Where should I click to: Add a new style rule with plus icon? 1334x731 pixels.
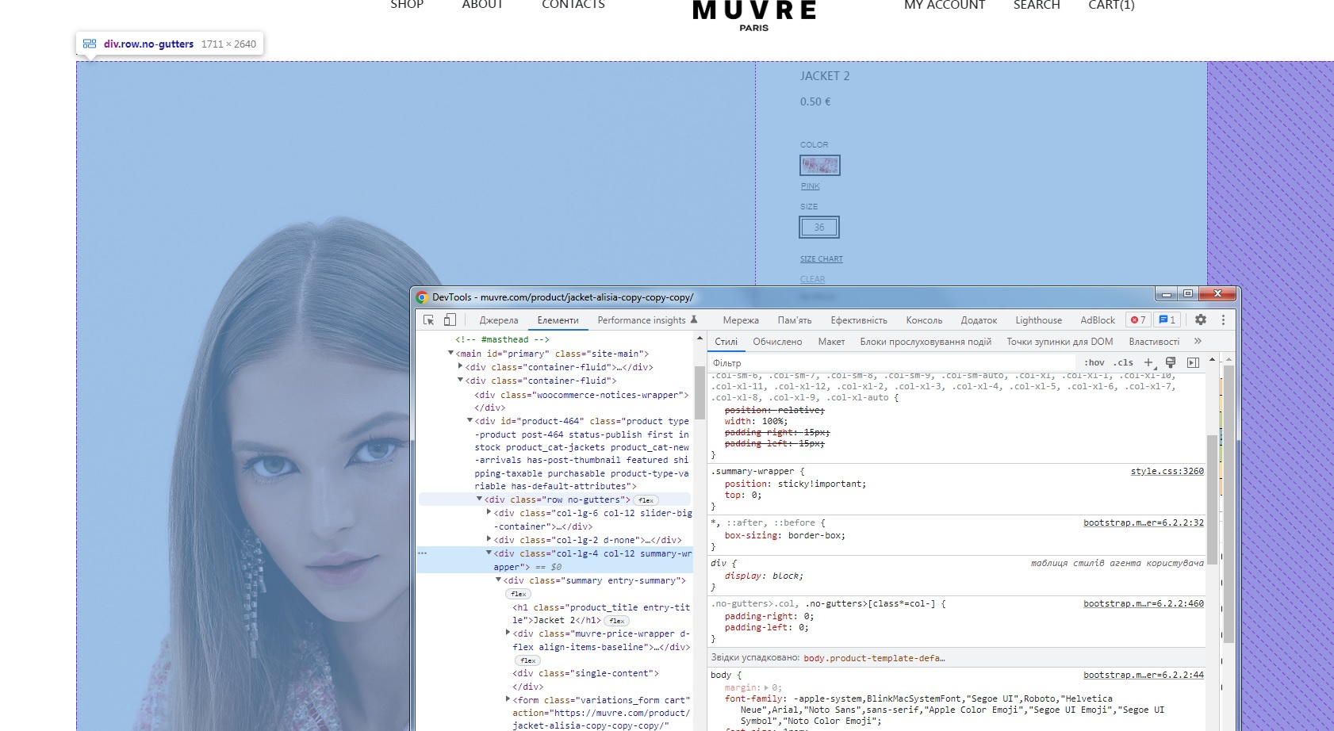(x=1148, y=362)
